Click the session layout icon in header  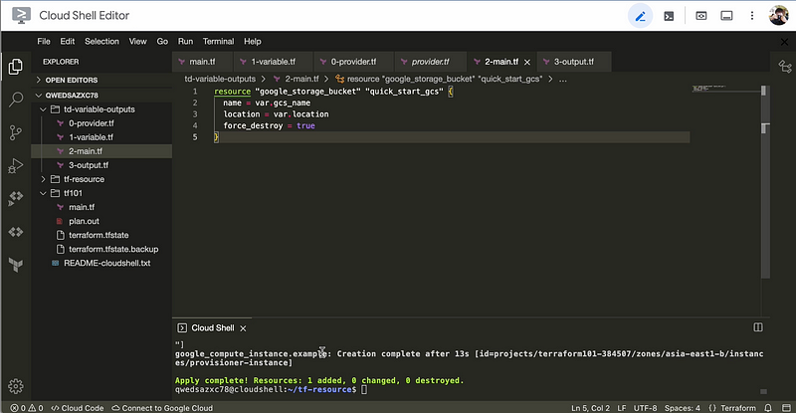point(726,16)
